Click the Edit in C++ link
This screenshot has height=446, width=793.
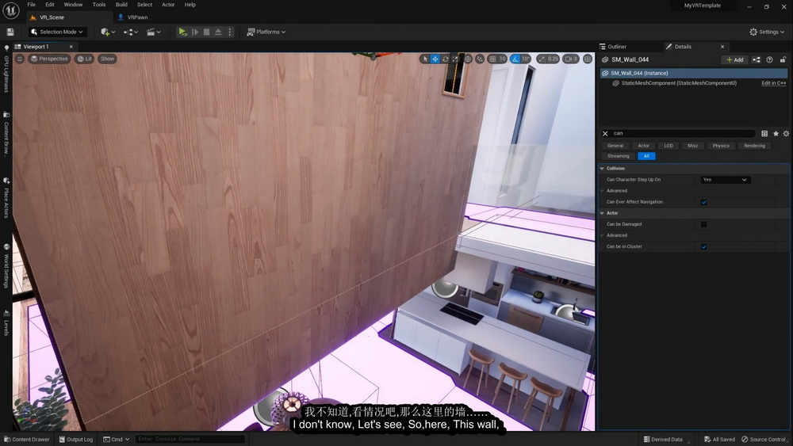coord(773,83)
